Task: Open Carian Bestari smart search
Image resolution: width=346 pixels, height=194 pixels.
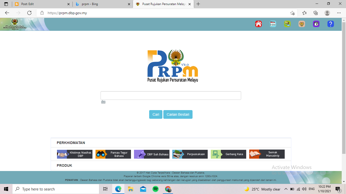Action: click(x=178, y=114)
